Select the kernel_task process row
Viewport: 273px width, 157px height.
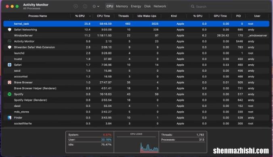136,24
